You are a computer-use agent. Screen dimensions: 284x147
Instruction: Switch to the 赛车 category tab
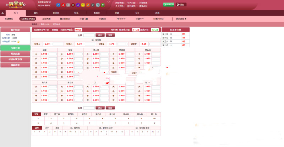point(36,13)
